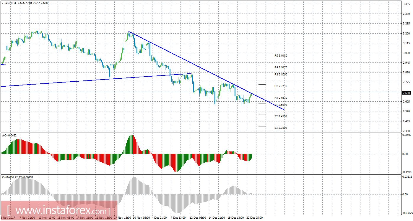Click the 3.455 price axis value
This screenshot has height=221, width=413.
(x=407, y=4)
